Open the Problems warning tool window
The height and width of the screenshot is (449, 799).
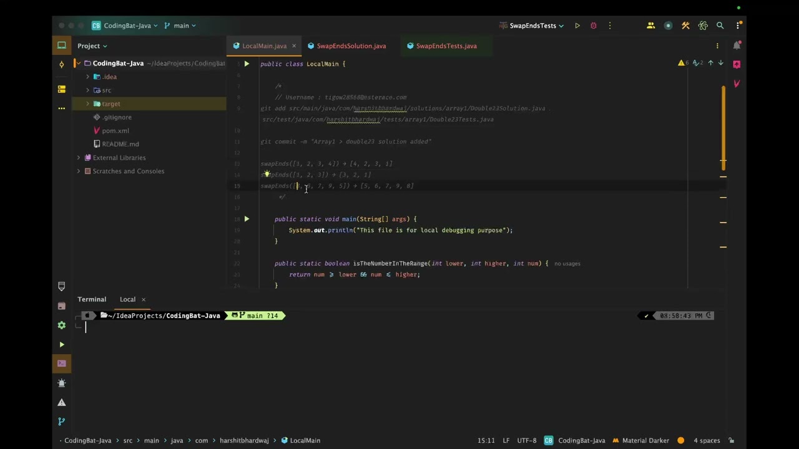61,402
